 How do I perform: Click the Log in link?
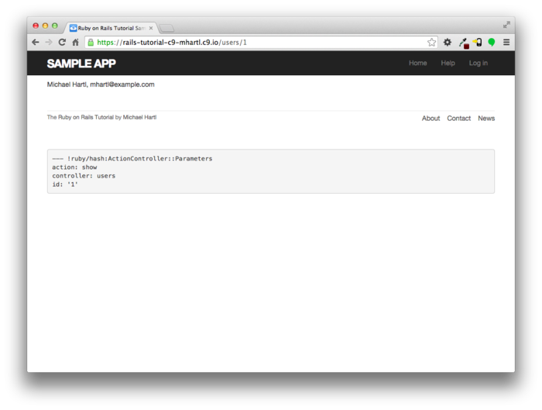coord(479,64)
